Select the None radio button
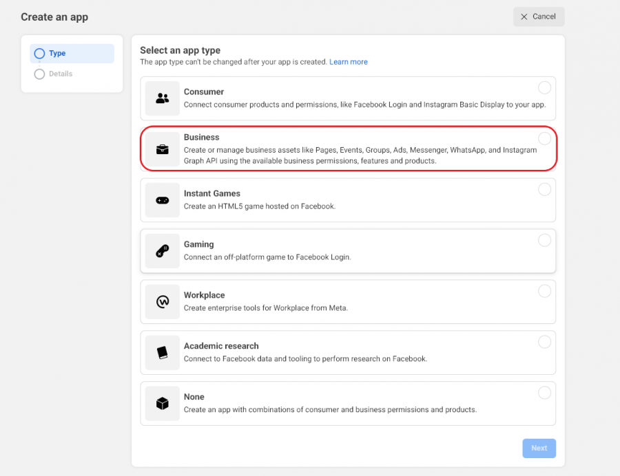620x476 pixels. [x=544, y=393]
